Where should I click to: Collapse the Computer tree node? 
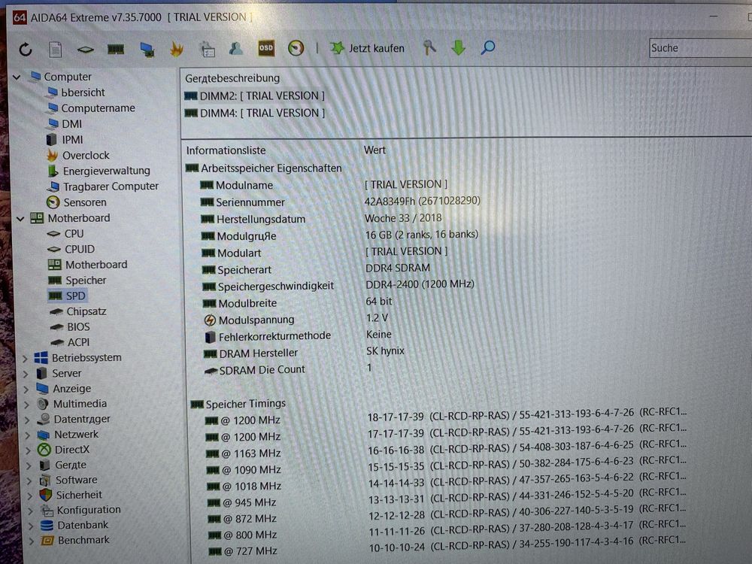[17, 77]
